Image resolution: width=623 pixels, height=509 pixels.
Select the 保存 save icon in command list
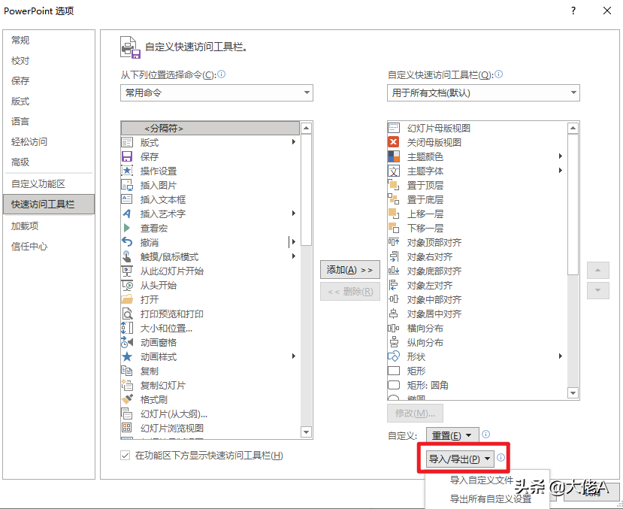pyautogui.click(x=127, y=156)
